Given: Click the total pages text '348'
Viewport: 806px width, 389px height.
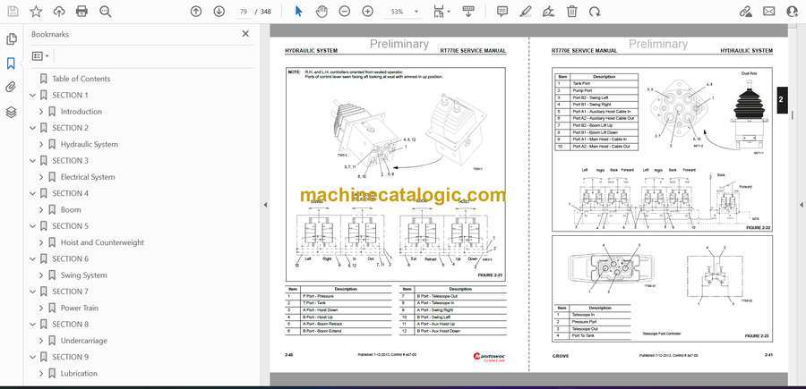Looking at the screenshot, I should [265, 12].
